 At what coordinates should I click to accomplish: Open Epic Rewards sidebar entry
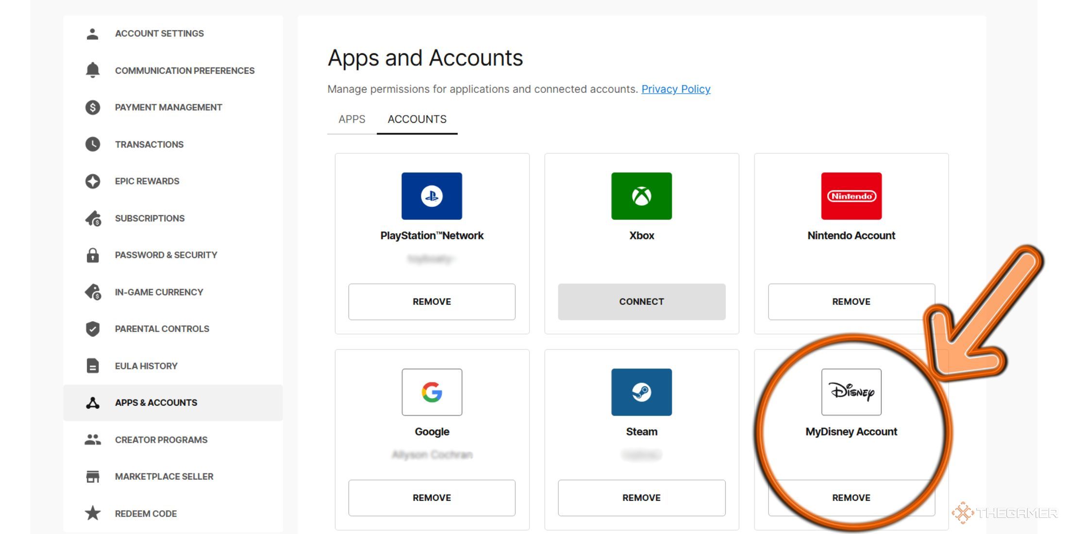click(x=173, y=181)
